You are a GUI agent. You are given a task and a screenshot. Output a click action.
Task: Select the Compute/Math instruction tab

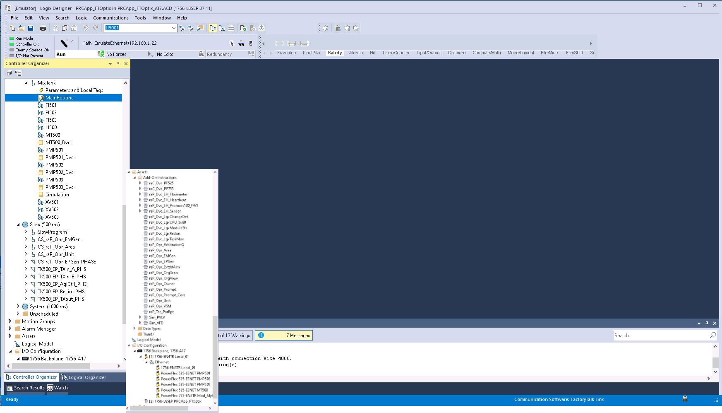(487, 53)
